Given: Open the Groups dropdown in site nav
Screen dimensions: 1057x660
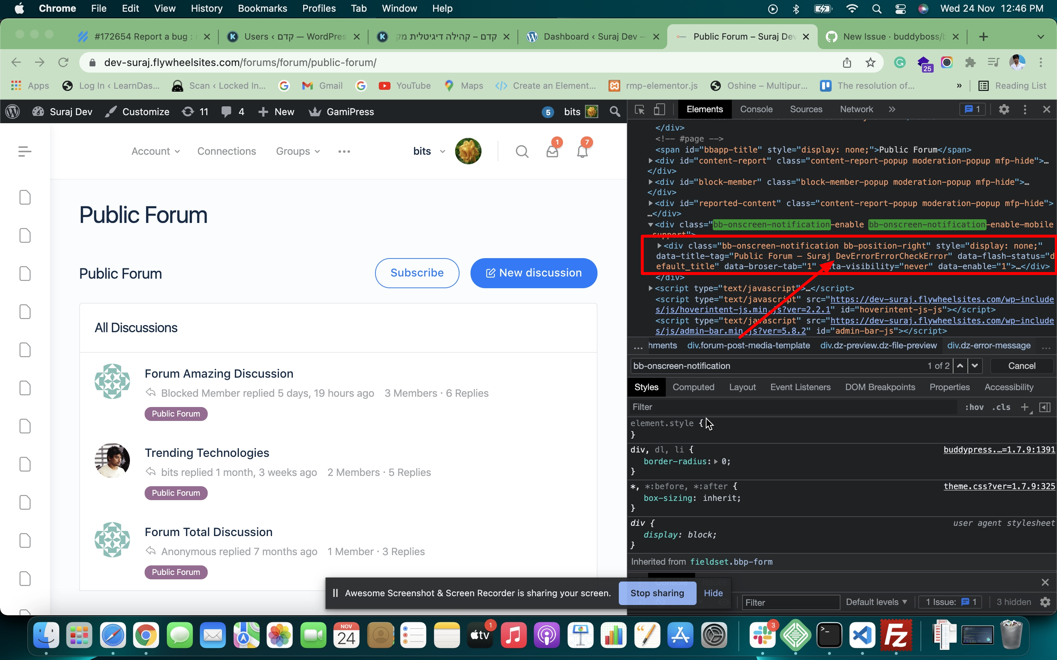Looking at the screenshot, I should click(x=298, y=151).
